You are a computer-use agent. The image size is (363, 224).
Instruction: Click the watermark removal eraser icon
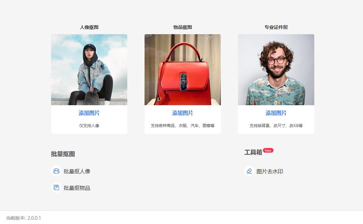tap(249, 171)
